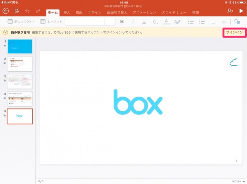The height and width of the screenshot is (184, 247).
Task: Select slide 1 thumbnail
Action: [x=20, y=47]
